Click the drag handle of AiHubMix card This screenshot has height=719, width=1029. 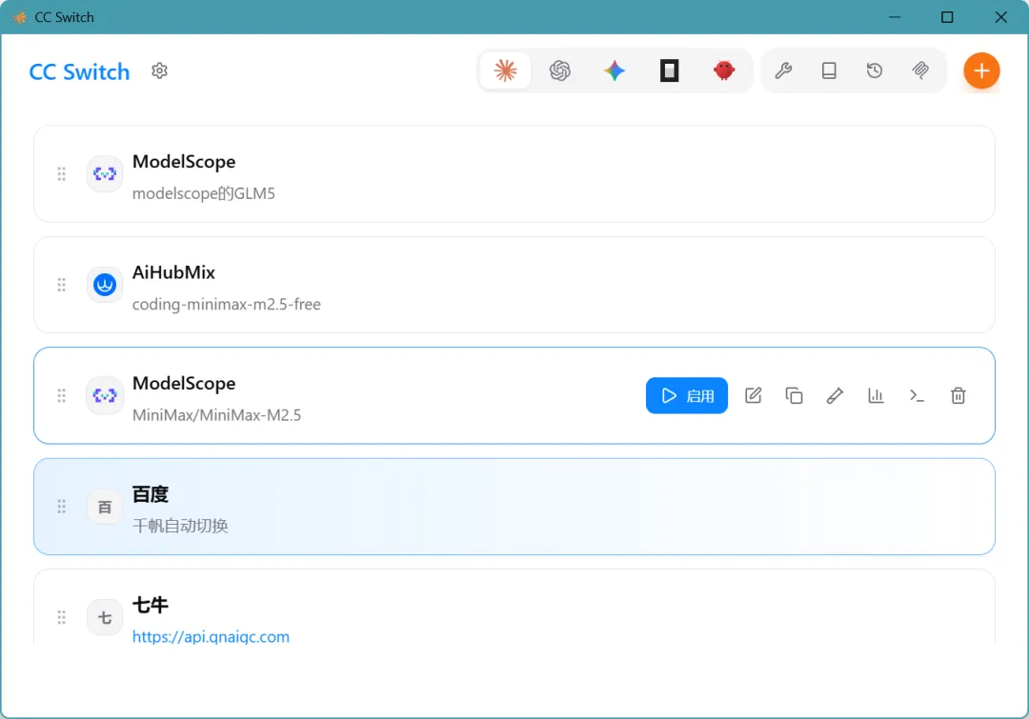pos(62,285)
